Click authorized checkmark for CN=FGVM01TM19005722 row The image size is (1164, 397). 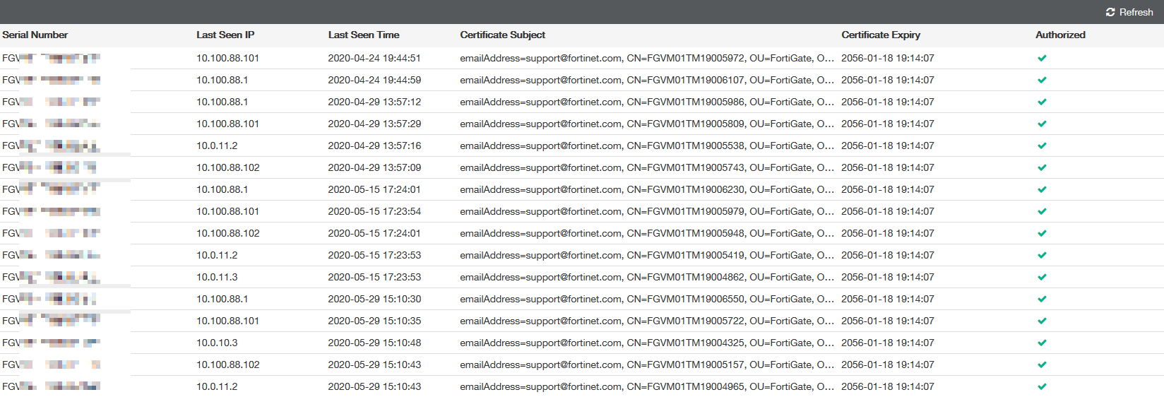click(x=1042, y=321)
